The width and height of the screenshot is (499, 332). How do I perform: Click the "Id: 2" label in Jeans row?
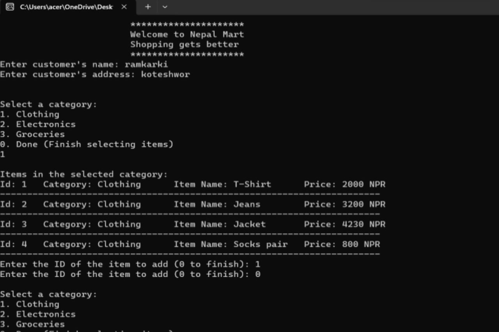click(x=13, y=204)
